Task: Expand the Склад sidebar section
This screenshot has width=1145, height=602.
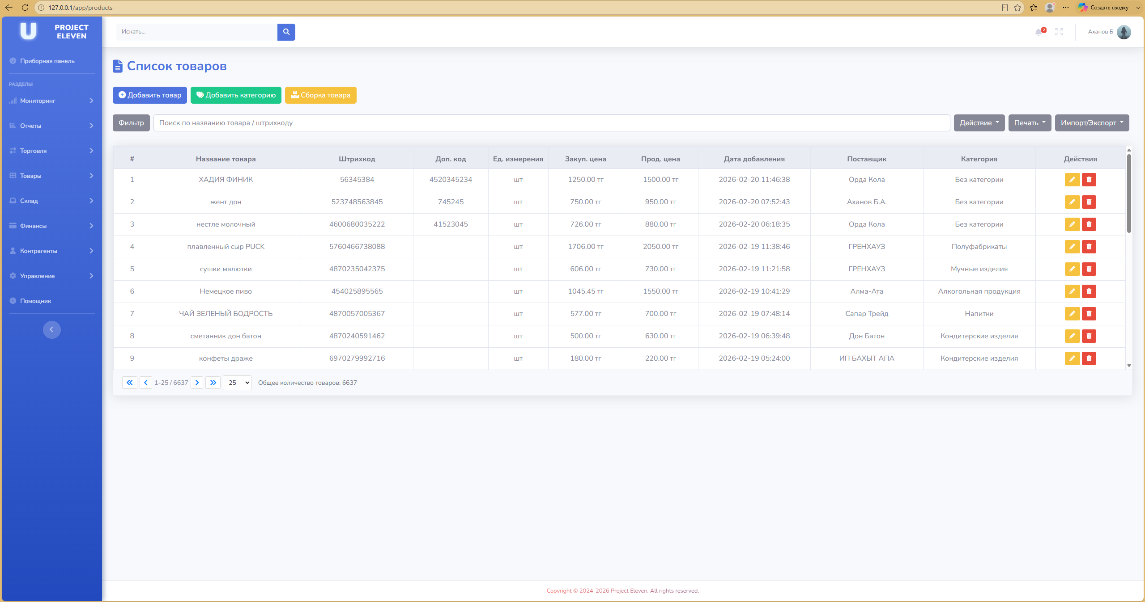Action: tap(52, 201)
